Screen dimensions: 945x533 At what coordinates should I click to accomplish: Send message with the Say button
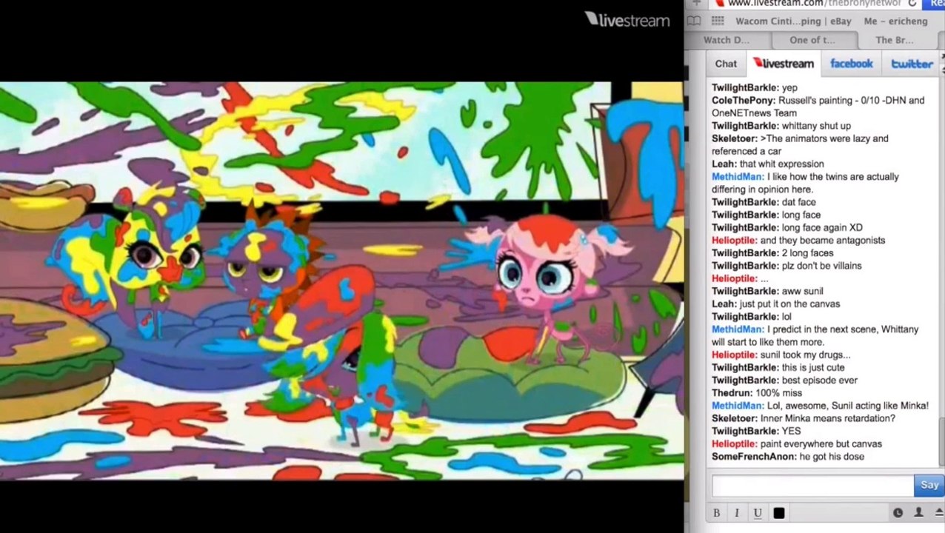point(929,485)
